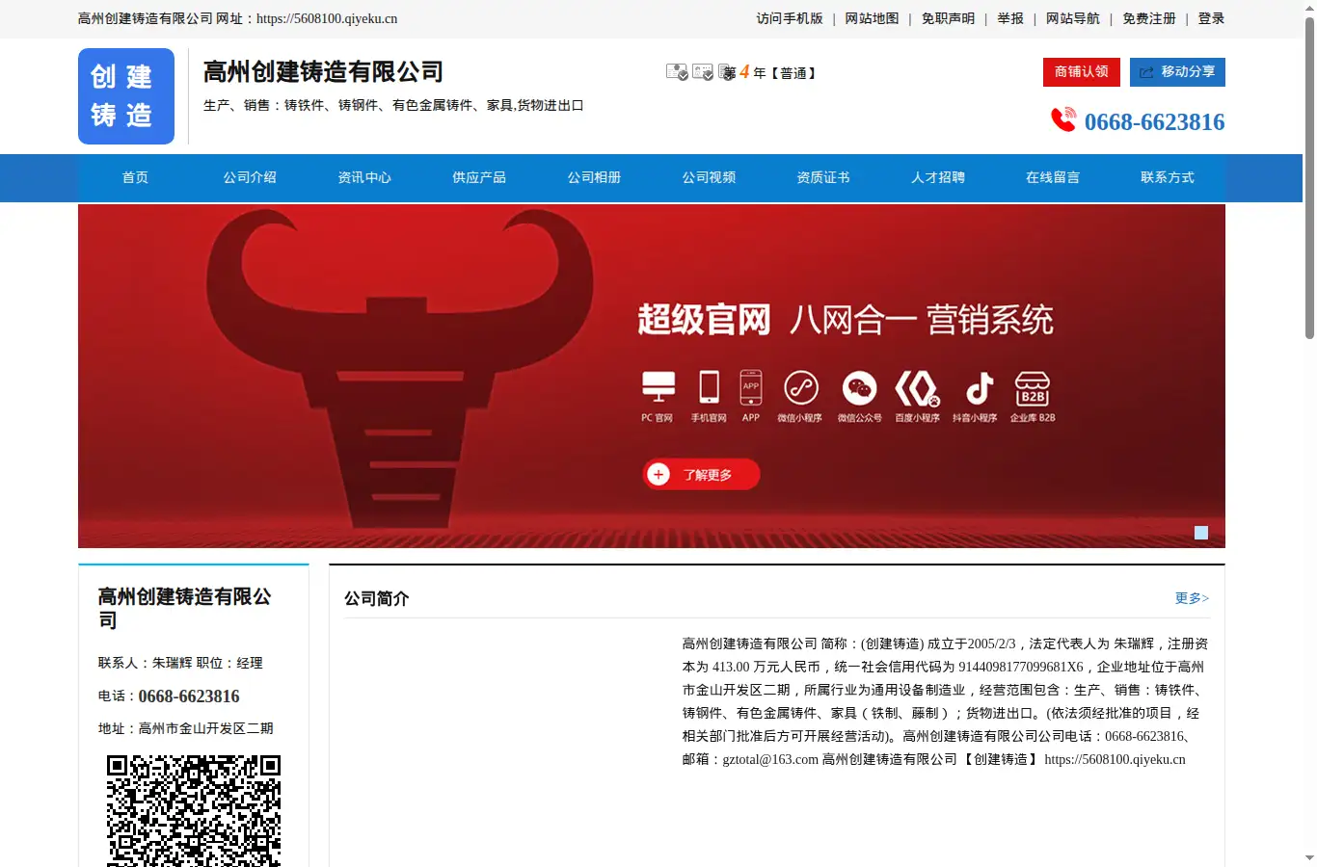Click 地址：高州市金山开发区二期 text
The image size is (1317, 867).
[x=186, y=728]
